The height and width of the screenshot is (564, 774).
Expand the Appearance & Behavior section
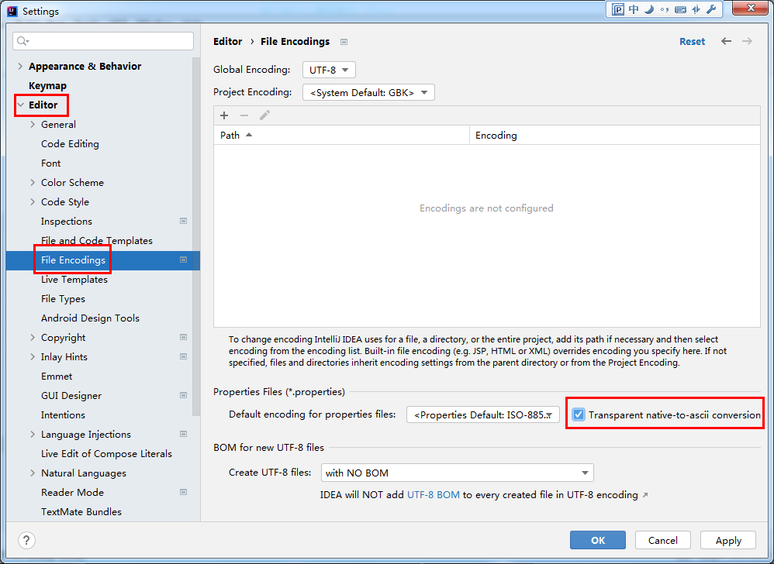tap(20, 66)
